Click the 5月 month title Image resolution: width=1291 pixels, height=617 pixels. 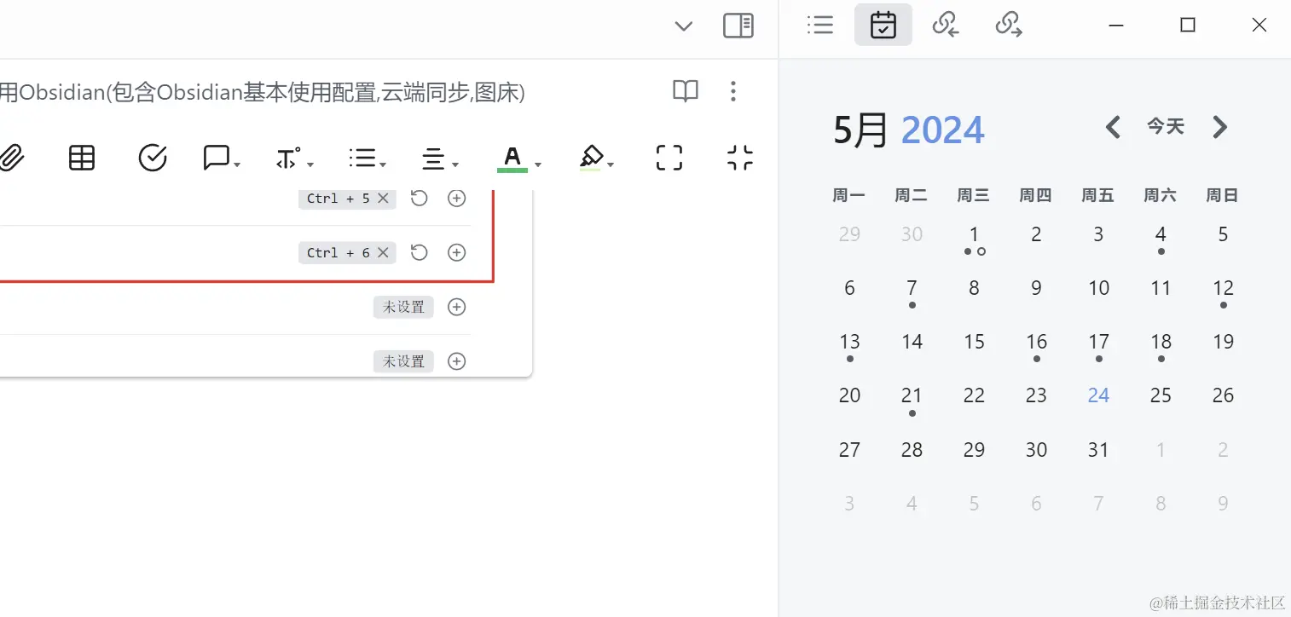coord(861,130)
